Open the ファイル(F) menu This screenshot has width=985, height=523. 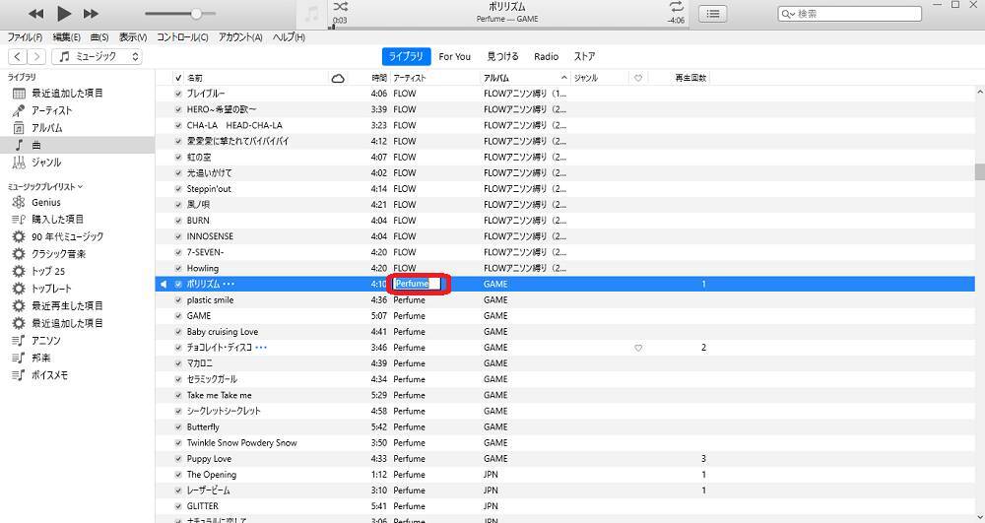(25, 37)
